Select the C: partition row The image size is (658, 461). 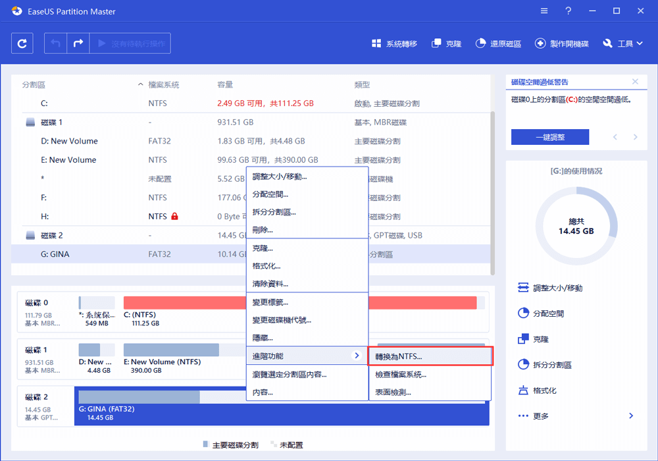click(x=251, y=103)
